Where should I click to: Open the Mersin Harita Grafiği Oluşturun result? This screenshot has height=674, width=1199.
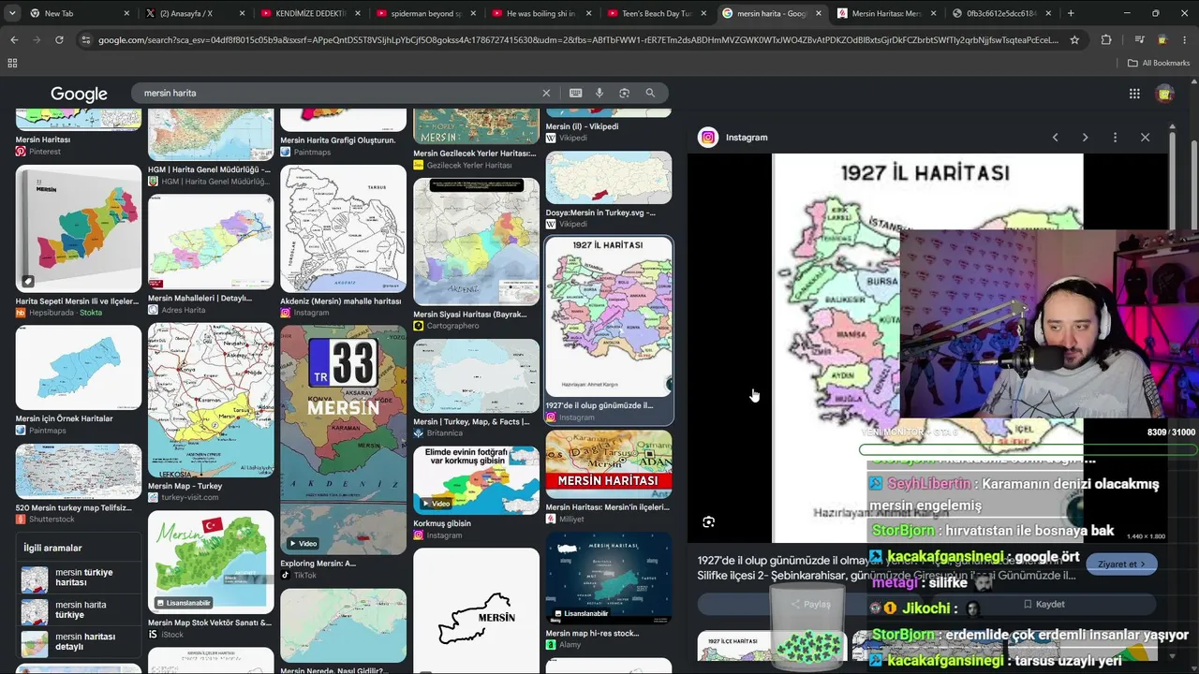[x=343, y=131]
